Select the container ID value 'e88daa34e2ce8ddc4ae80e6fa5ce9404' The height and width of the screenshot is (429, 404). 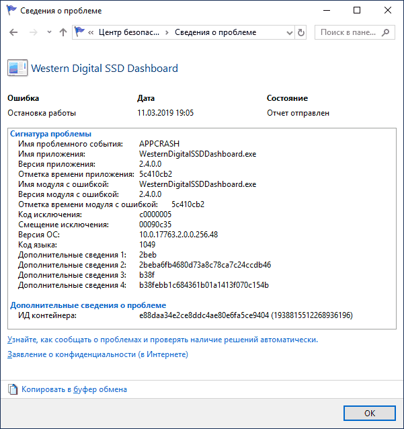[204, 315]
